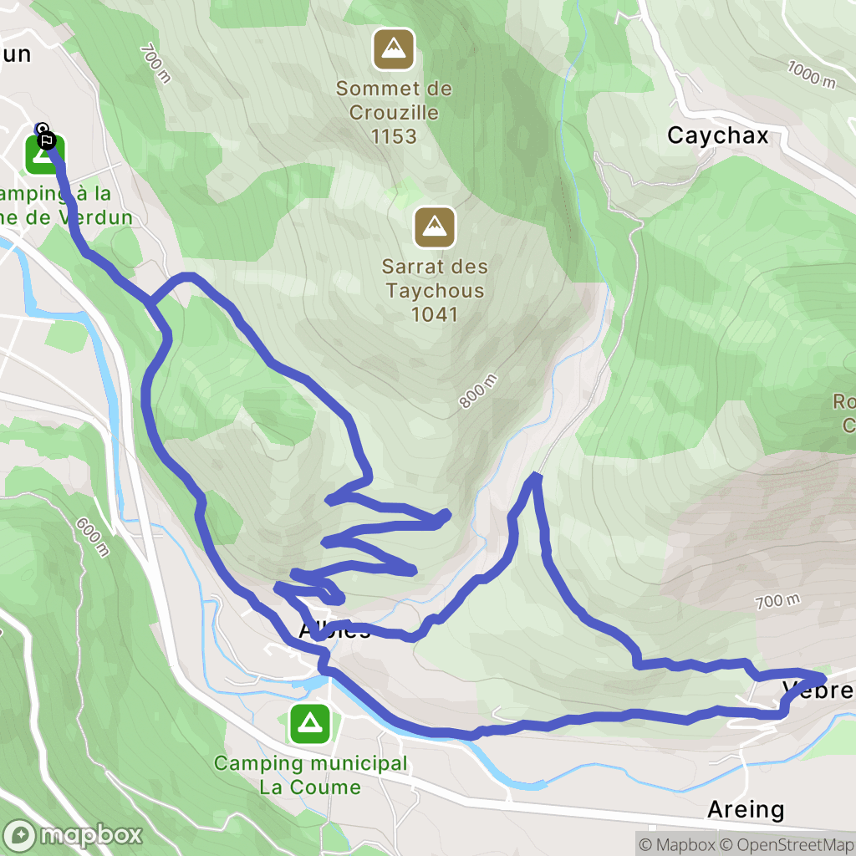The height and width of the screenshot is (856, 856).
Task: Click the Sarrat des Taychous mountain icon
Action: point(435,227)
